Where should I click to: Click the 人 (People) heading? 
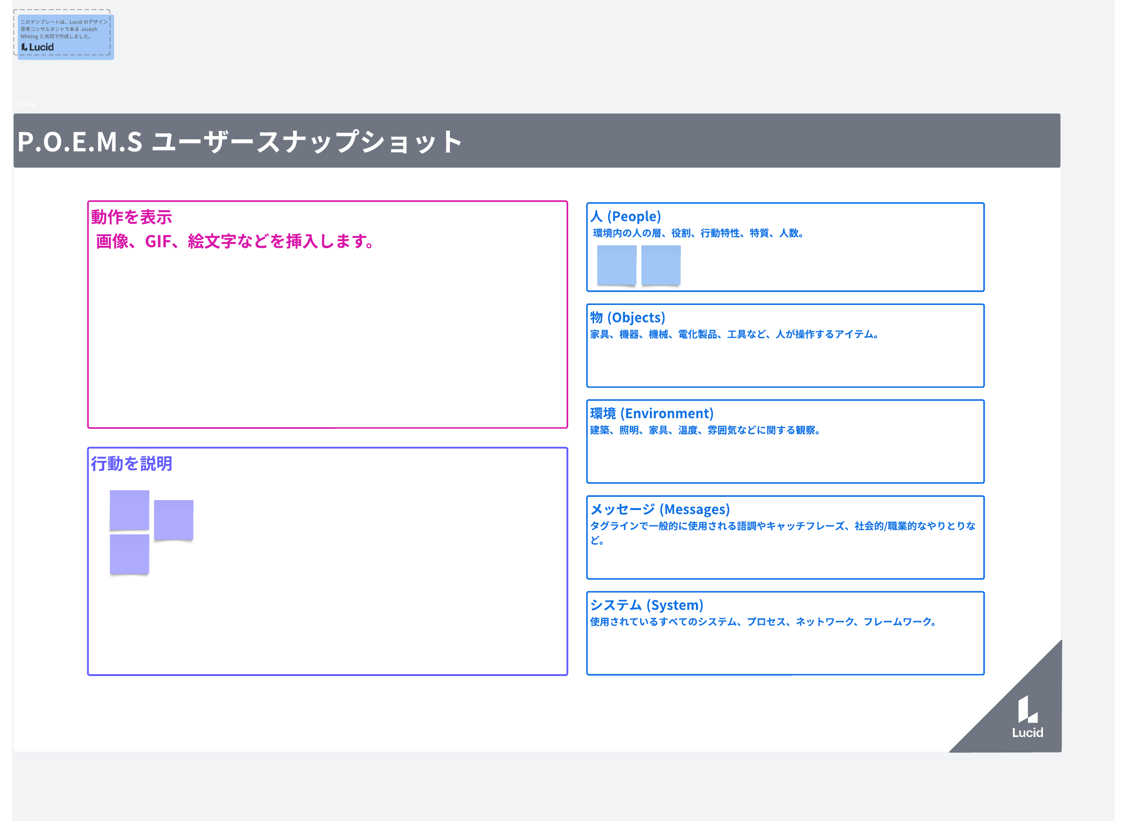coord(625,217)
